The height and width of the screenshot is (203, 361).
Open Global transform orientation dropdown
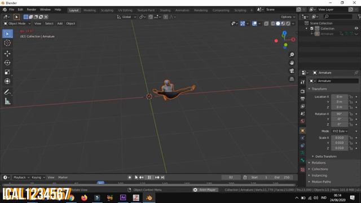tap(126, 17)
